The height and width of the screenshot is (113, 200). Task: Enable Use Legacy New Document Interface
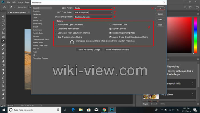pyautogui.click(x=56, y=33)
